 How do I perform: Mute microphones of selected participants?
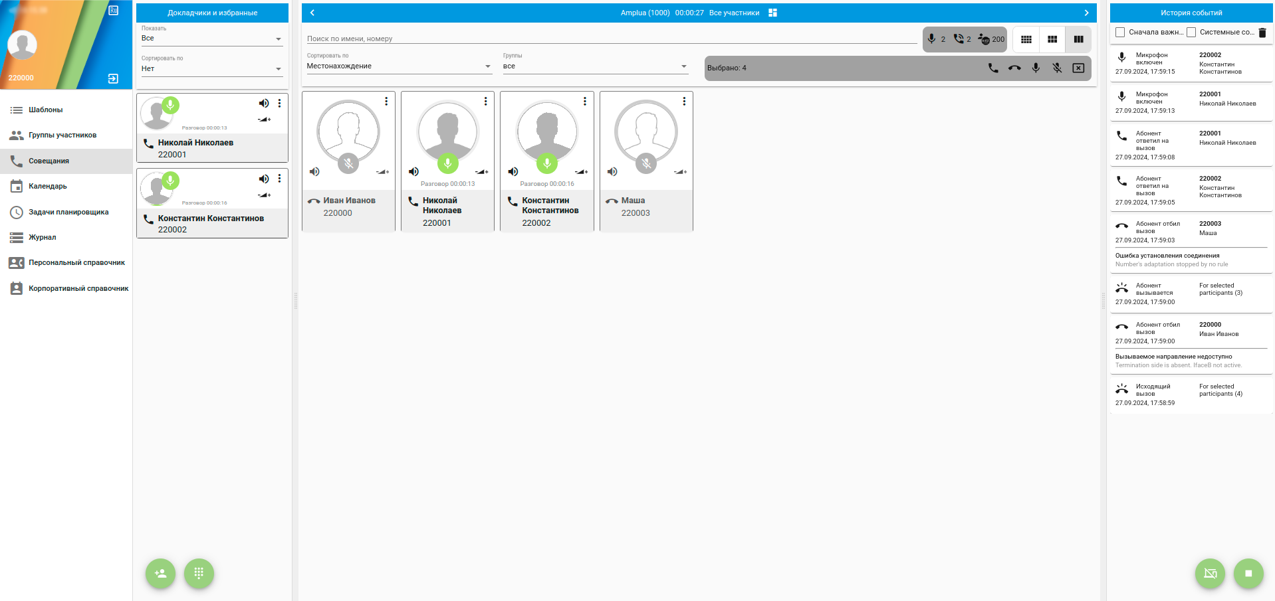[x=1057, y=68]
